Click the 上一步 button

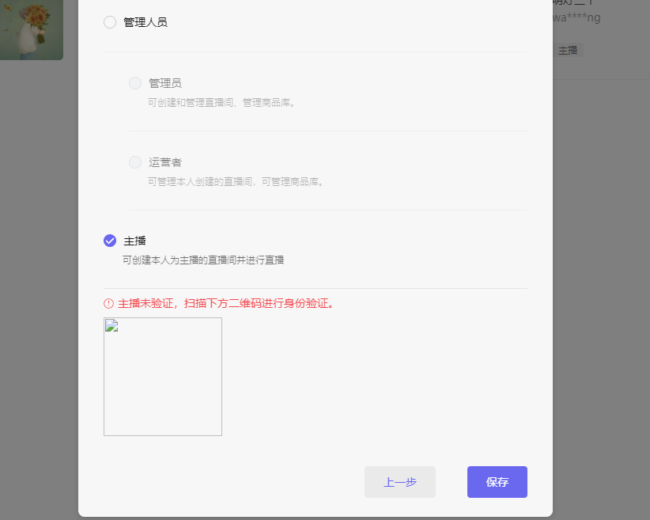tap(400, 482)
